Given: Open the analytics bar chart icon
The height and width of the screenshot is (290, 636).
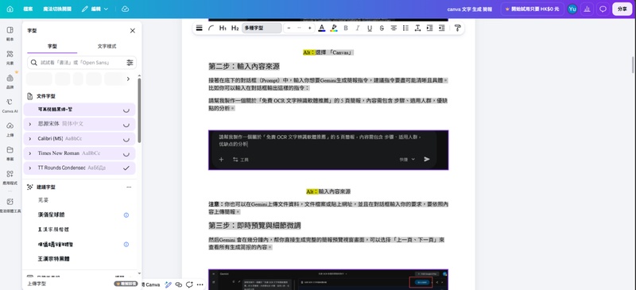Looking at the screenshot, I should 587,9.
